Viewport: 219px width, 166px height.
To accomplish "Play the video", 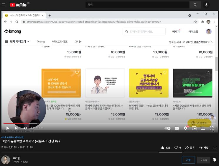I will tap(8, 128).
